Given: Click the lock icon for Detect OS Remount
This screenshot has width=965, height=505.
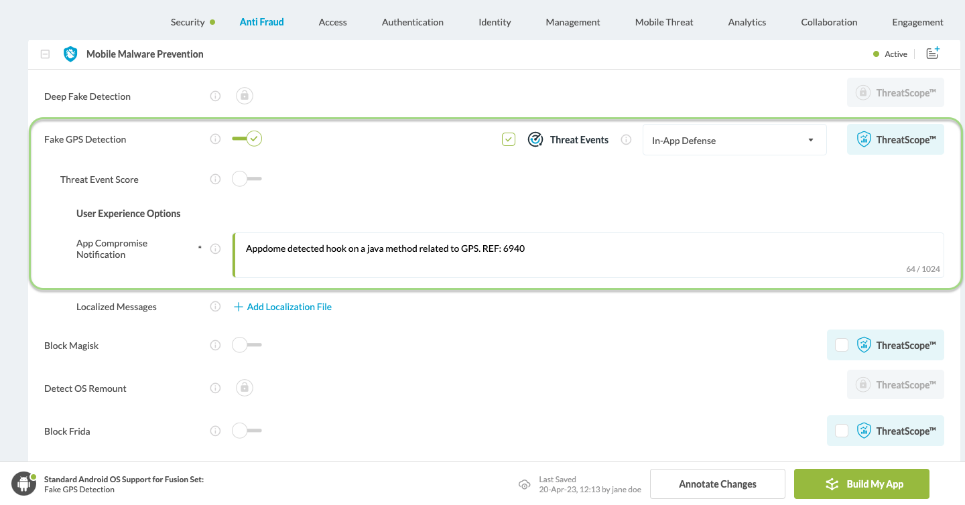Looking at the screenshot, I should pyautogui.click(x=244, y=388).
